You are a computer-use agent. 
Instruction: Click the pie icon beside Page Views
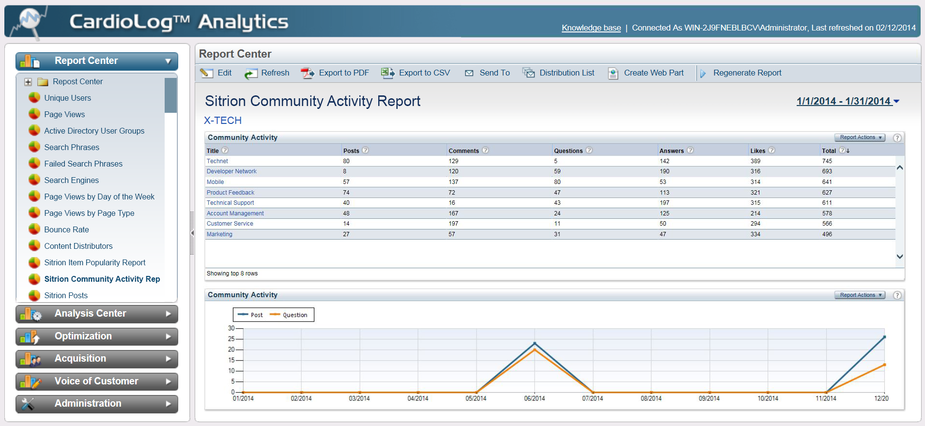pos(34,114)
